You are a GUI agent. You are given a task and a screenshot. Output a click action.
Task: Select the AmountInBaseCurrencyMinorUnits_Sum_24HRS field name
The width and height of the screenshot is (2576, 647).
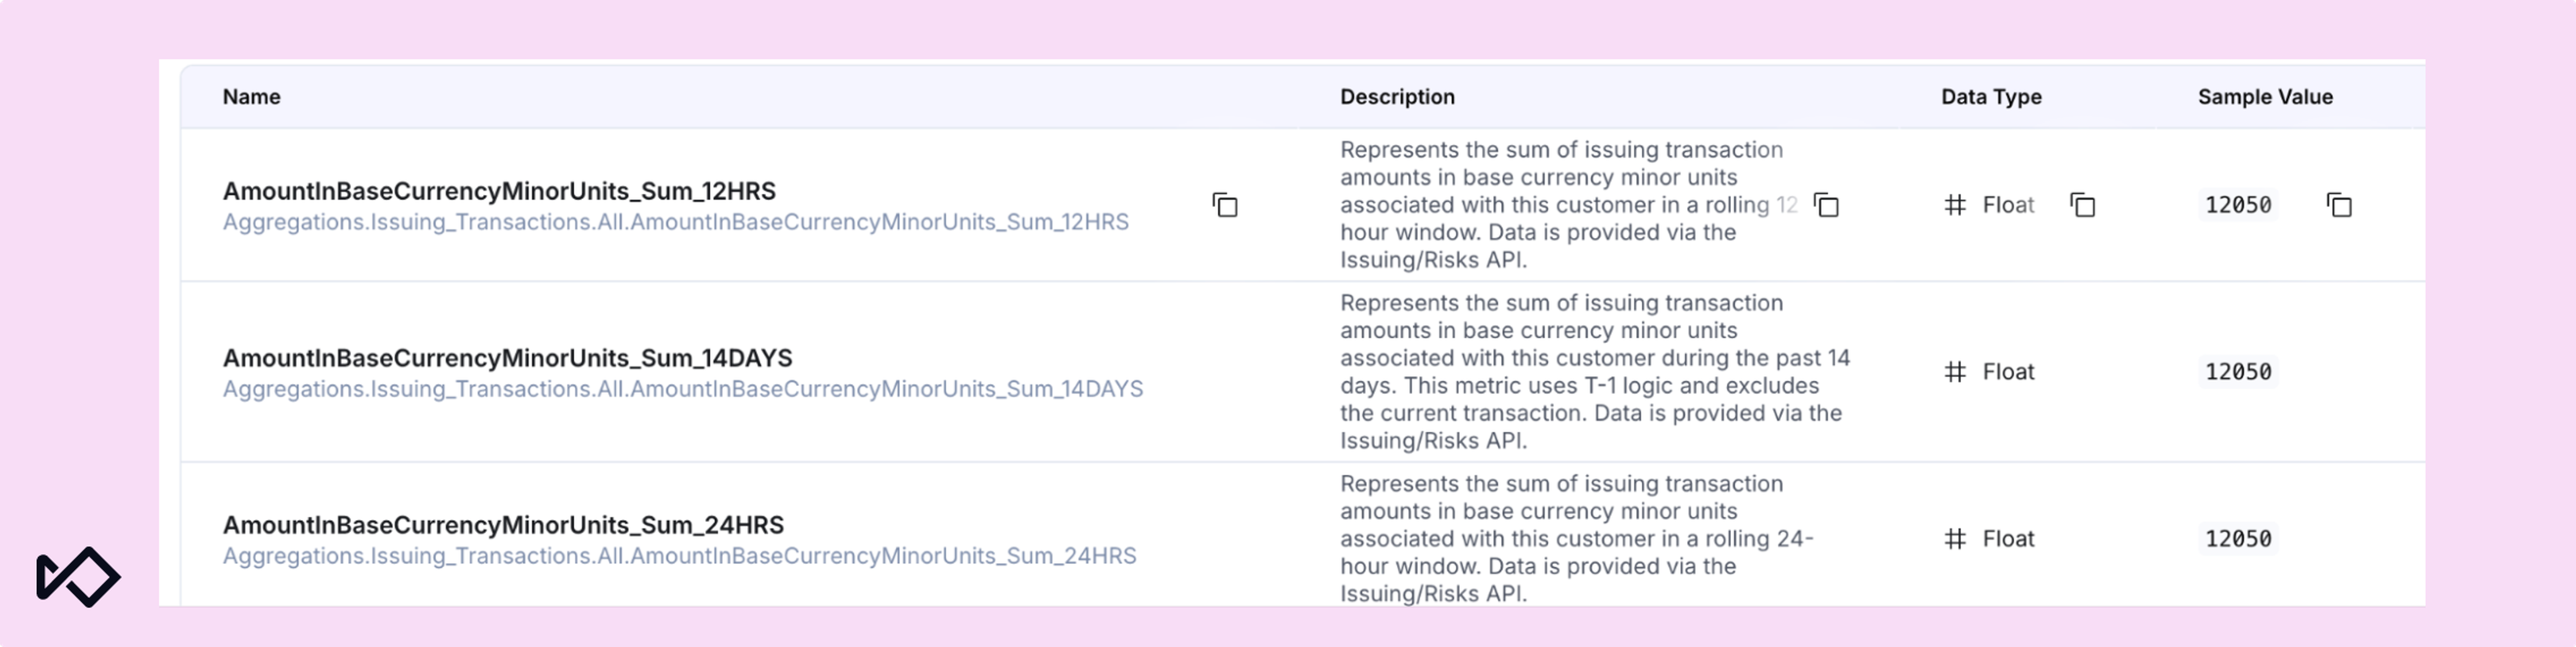coord(503,524)
